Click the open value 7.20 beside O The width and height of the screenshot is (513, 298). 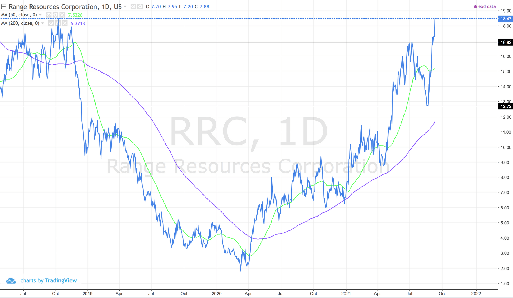pyautogui.click(x=156, y=7)
